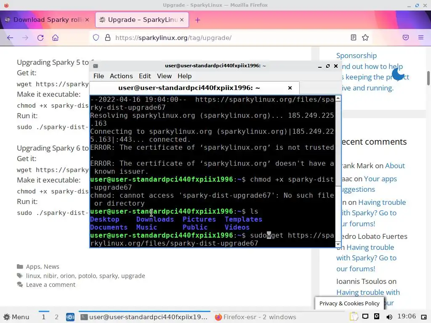Image resolution: width=431 pixels, height=323 pixels.
Task: Open the clipboard manager tray icon
Action: [354, 317]
